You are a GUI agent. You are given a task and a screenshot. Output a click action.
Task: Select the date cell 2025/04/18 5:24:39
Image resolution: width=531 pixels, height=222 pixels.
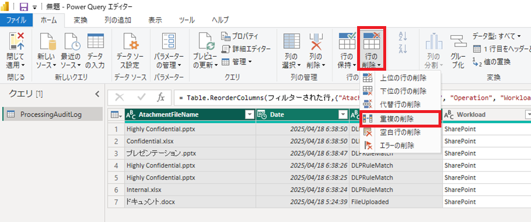click(302, 202)
